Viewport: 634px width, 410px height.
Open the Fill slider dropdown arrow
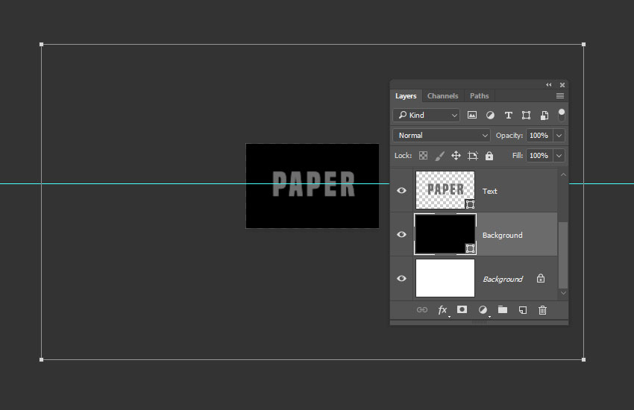559,156
